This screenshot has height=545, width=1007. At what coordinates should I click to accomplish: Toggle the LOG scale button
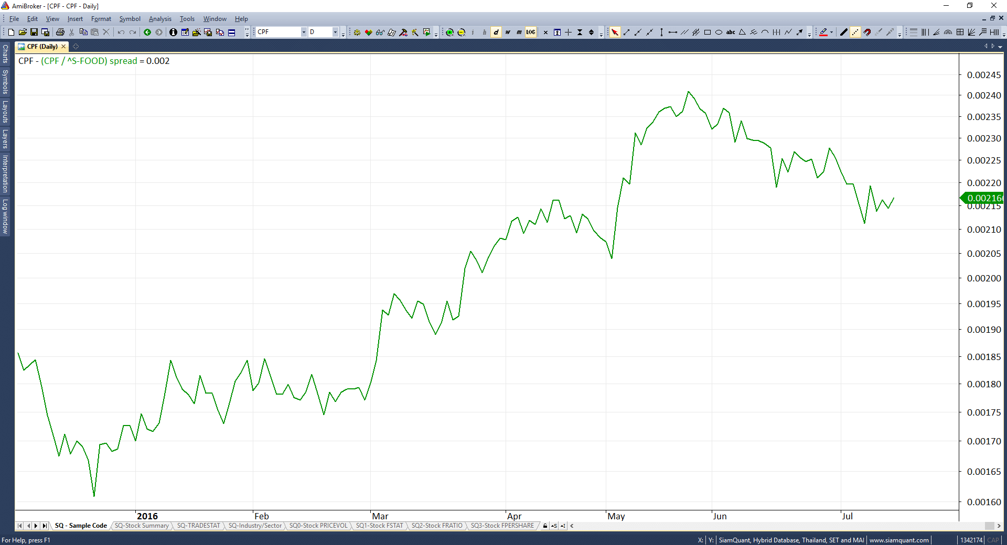tap(531, 32)
